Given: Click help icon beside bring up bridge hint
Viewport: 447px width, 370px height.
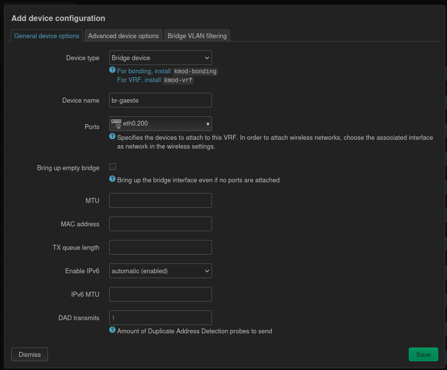Looking at the screenshot, I should [x=112, y=179].
